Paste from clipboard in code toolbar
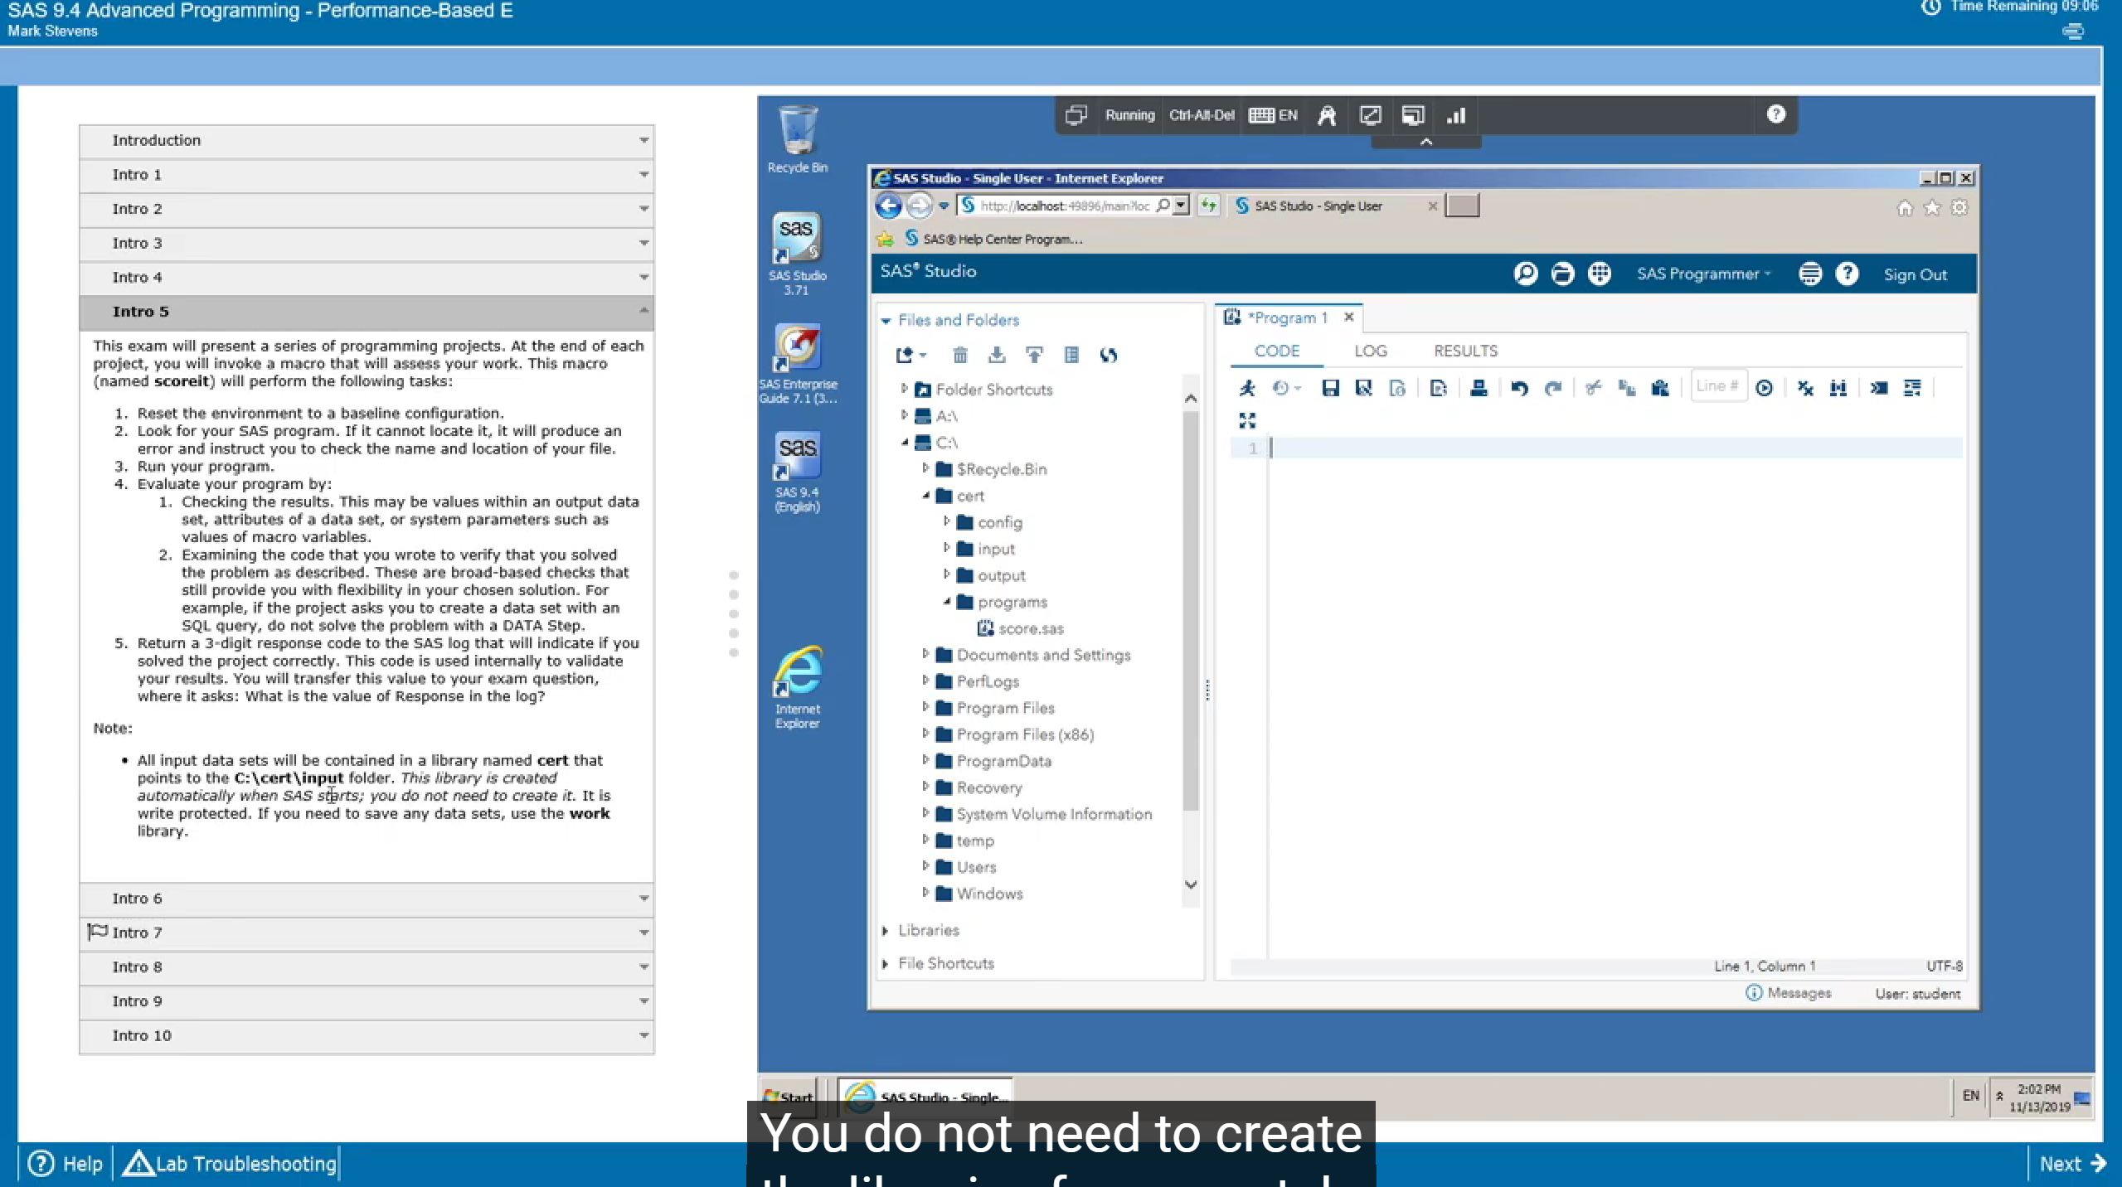Viewport: 2122px width, 1187px height. (1660, 388)
